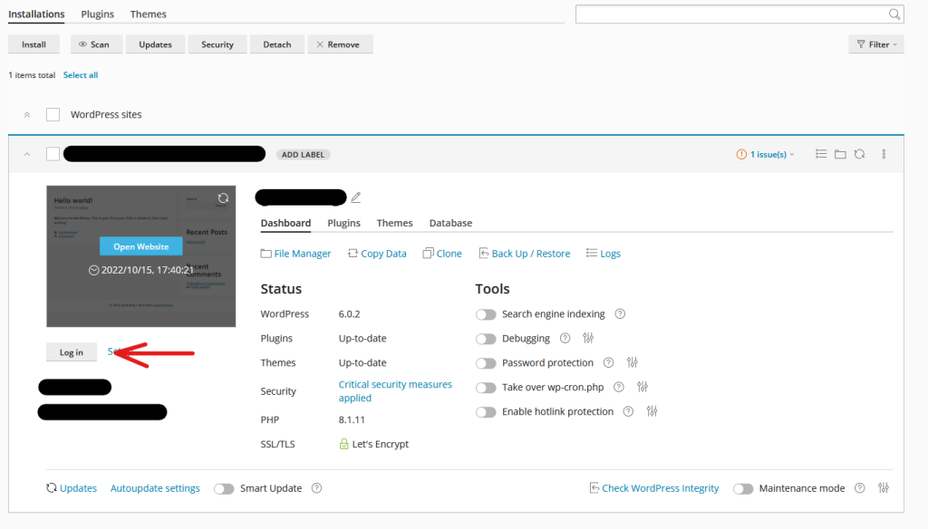Viewport: 928px width, 529px height.
Task: Click the refresh icon in the site header row
Action: (859, 155)
